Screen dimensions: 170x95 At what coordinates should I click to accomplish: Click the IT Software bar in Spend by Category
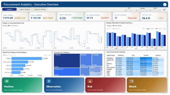click(x=27, y=59)
